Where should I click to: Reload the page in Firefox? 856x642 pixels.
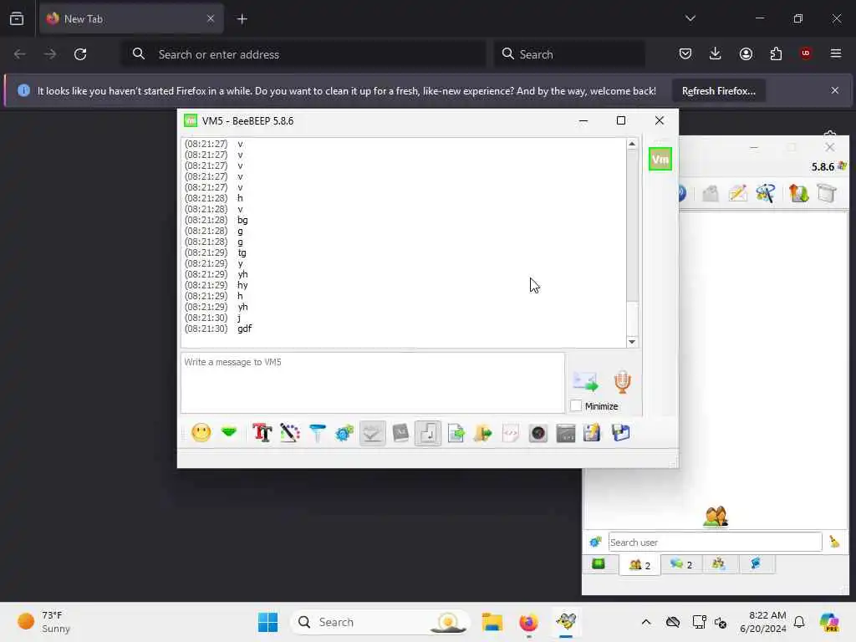coord(80,54)
